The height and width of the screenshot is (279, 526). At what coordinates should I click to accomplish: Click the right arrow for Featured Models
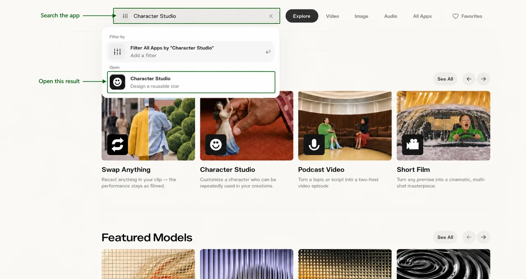(483, 237)
